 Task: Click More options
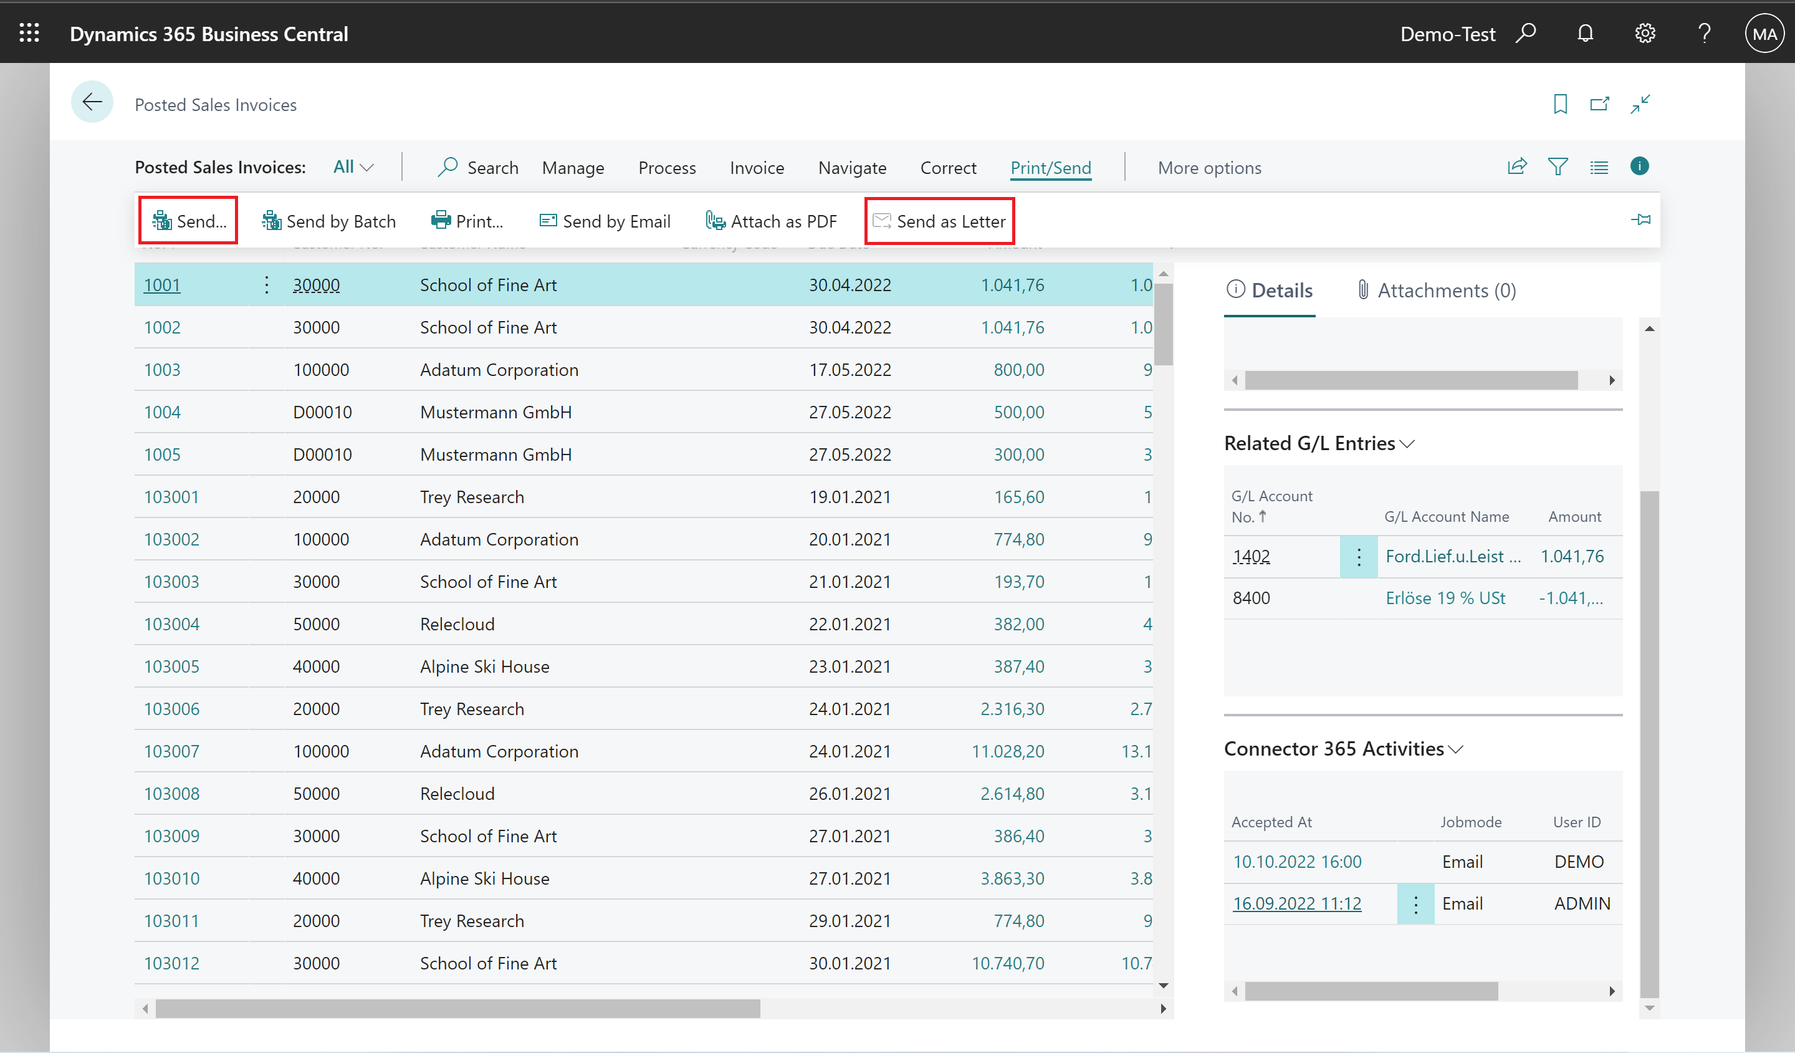pos(1209,168)
